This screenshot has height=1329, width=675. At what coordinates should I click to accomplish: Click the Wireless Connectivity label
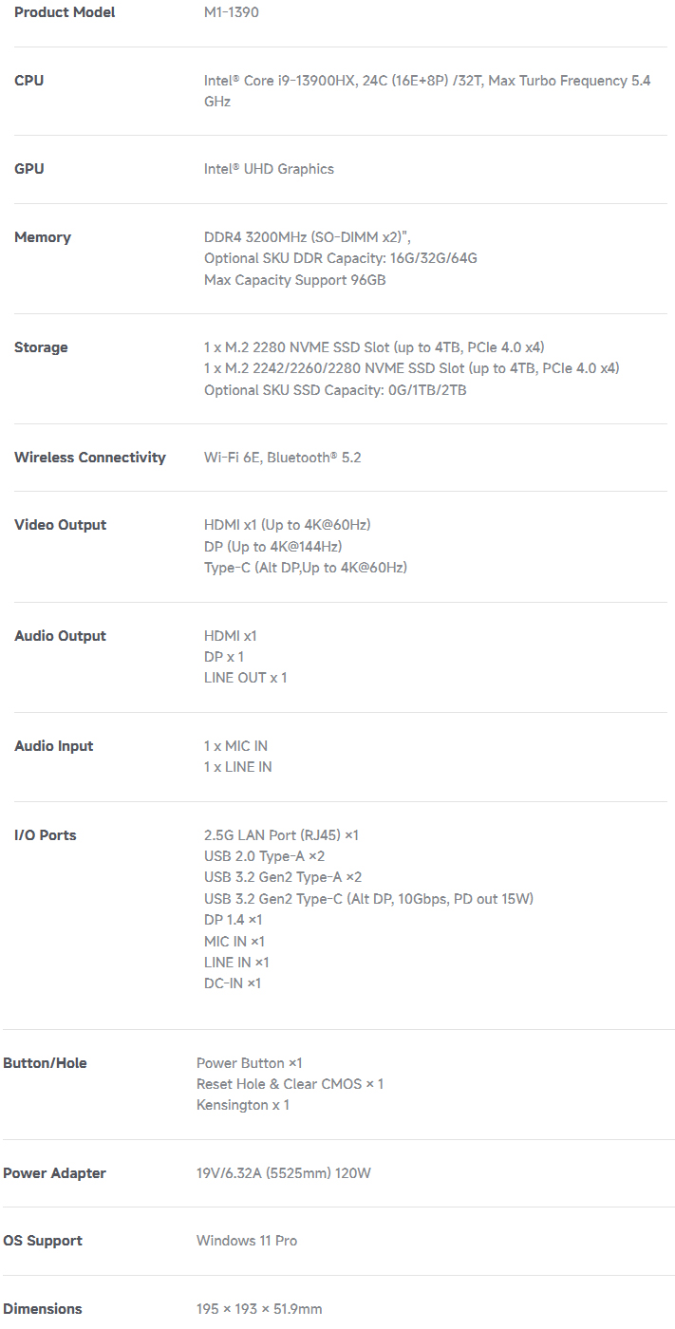[x=90, y=458]
